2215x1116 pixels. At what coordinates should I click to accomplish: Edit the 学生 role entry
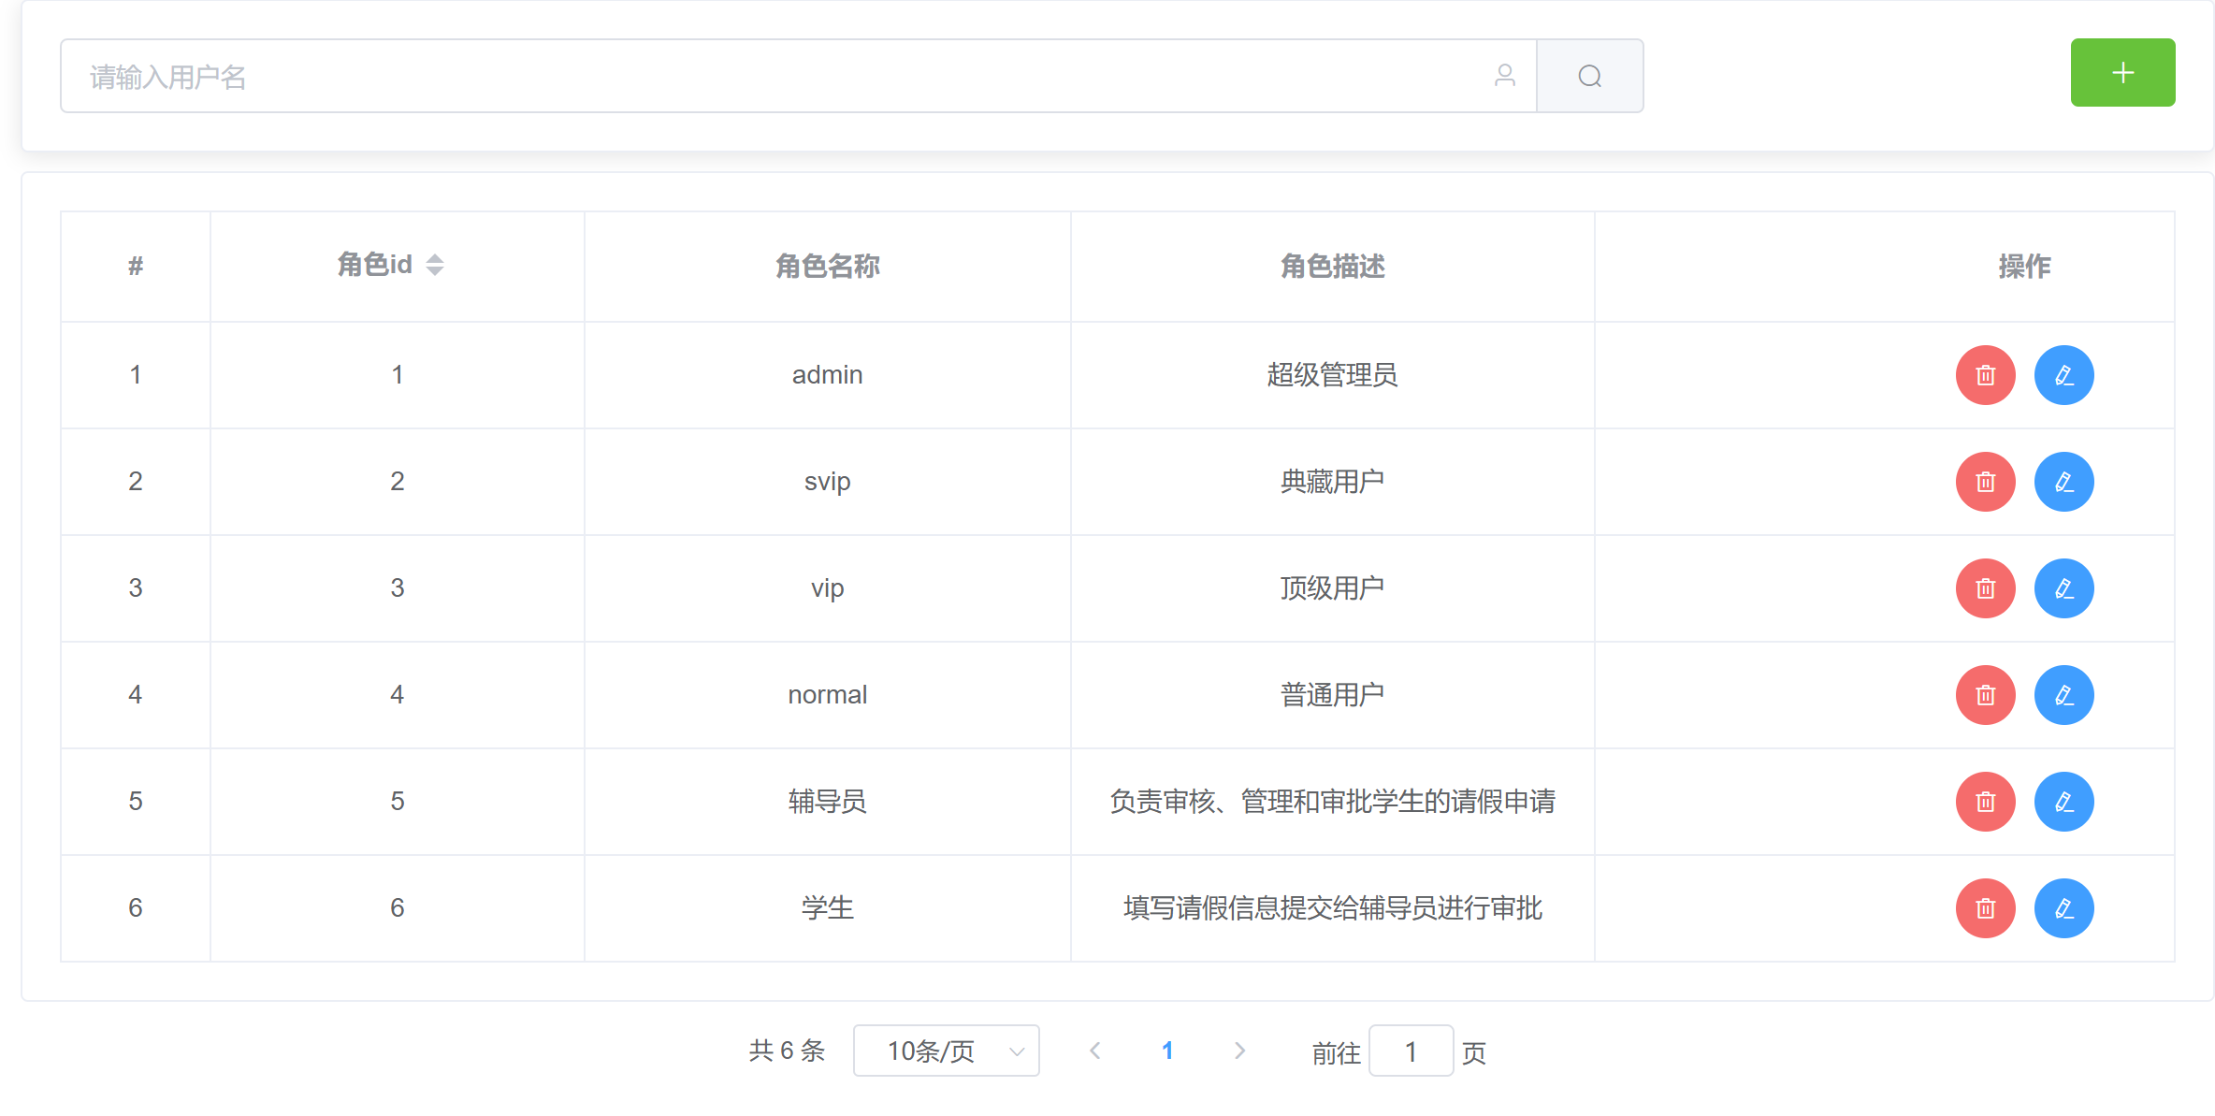click(2063, 908)
